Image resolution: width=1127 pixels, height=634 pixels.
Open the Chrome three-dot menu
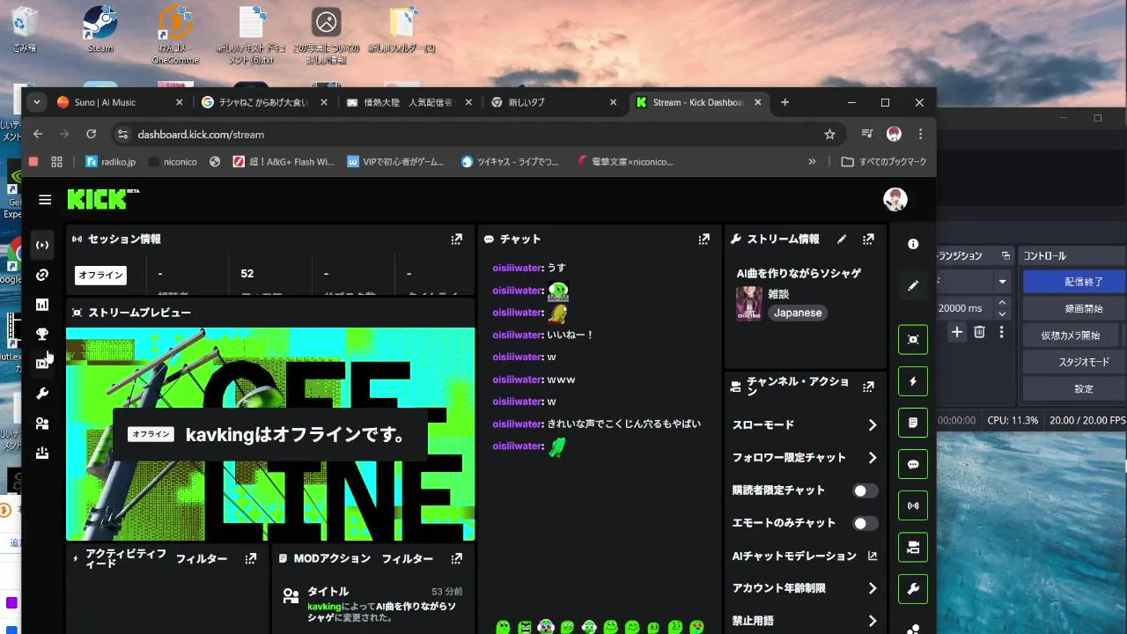[x=920, y=134]
